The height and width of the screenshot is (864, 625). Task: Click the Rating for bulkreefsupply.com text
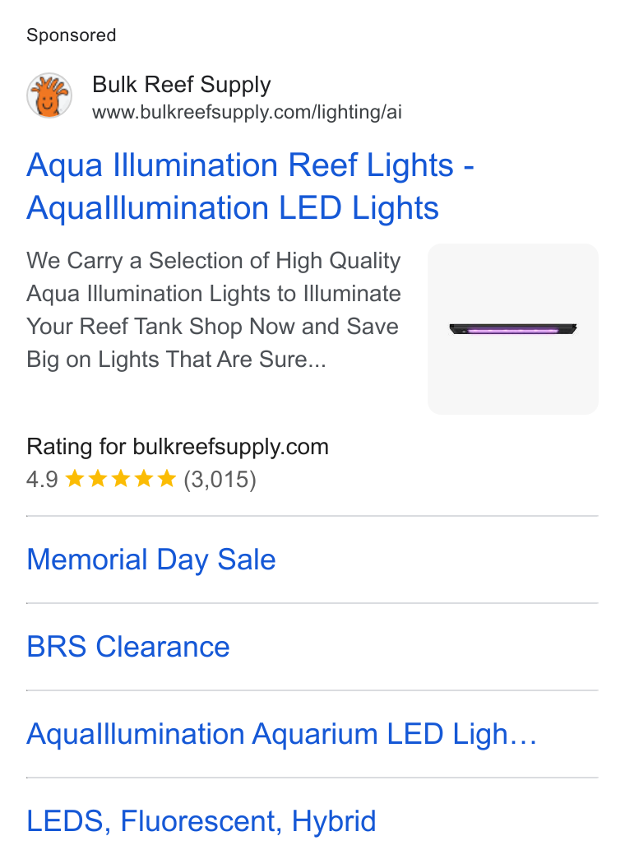tap(178, 446)
